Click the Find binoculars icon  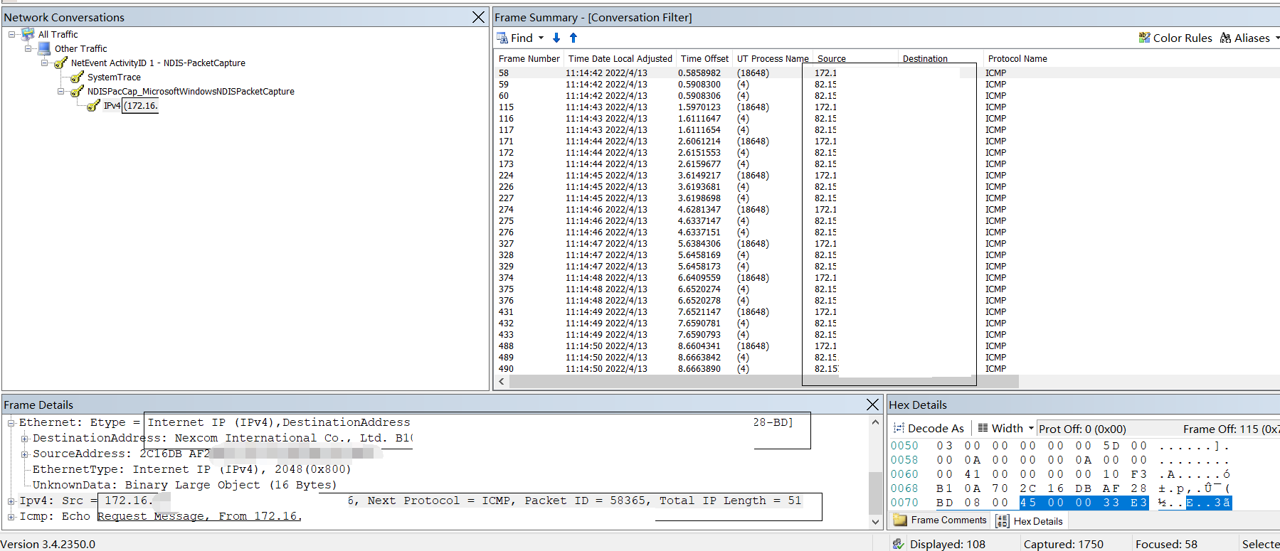tap(502, 38)
